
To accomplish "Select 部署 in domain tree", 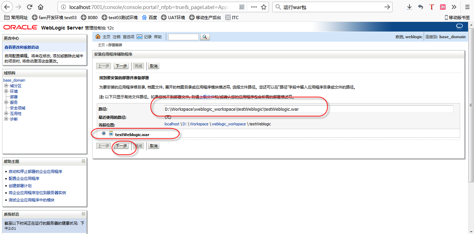I will tap(14, 97).
